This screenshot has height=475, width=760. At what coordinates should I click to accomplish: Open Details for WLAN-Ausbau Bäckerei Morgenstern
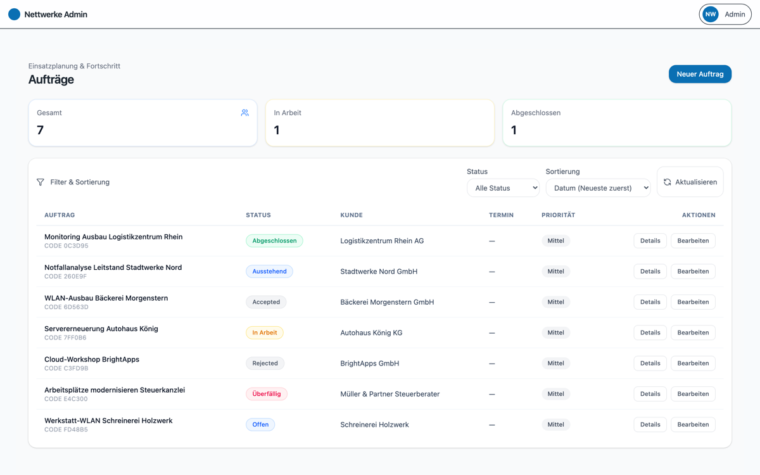[650, 302]
